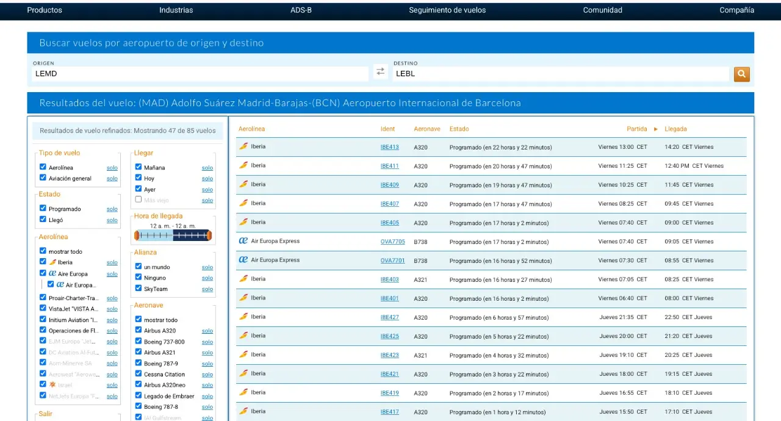This screenshot has height=421, width=781.
Task: Click the left handle of Hora de llegada slider
Action: tap(137, 235)
